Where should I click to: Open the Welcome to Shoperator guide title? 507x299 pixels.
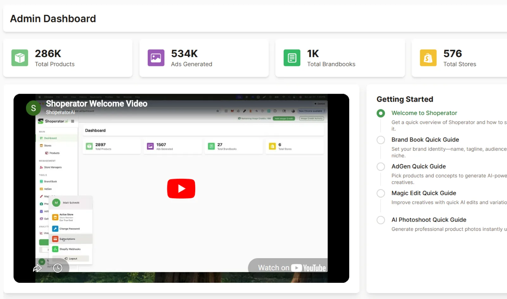[x=424, y=113]
